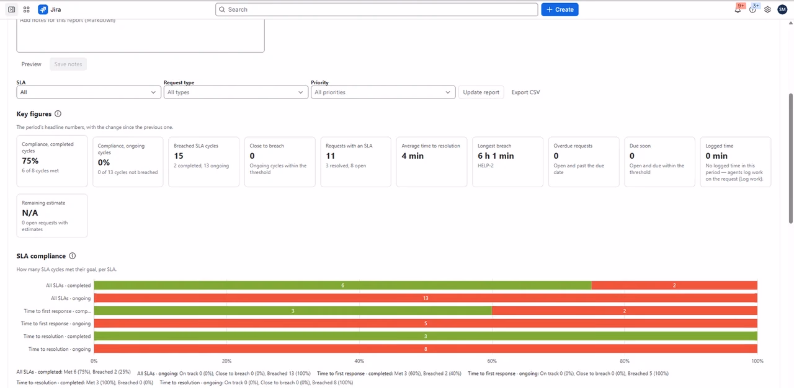Click green bar of All SLAs completed
The height and width of the screenshot is (388, 794).
point(342,285)
